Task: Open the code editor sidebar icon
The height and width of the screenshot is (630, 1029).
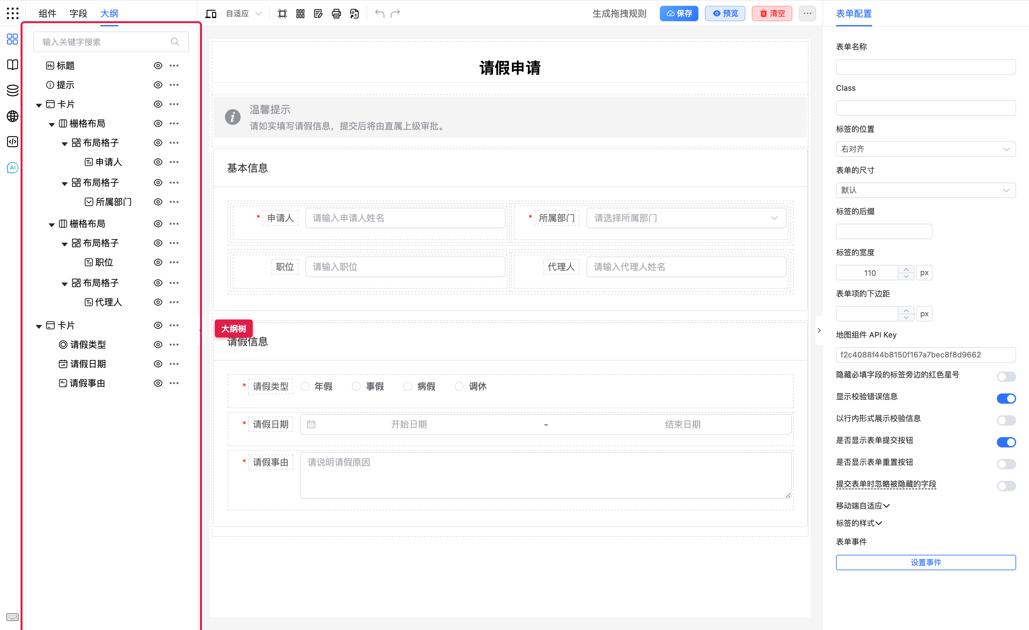Action: tap(13, 142)
